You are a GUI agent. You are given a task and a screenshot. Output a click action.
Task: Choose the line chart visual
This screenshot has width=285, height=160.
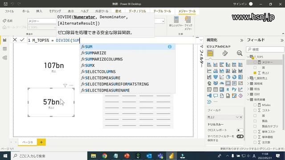coord(209,71)
